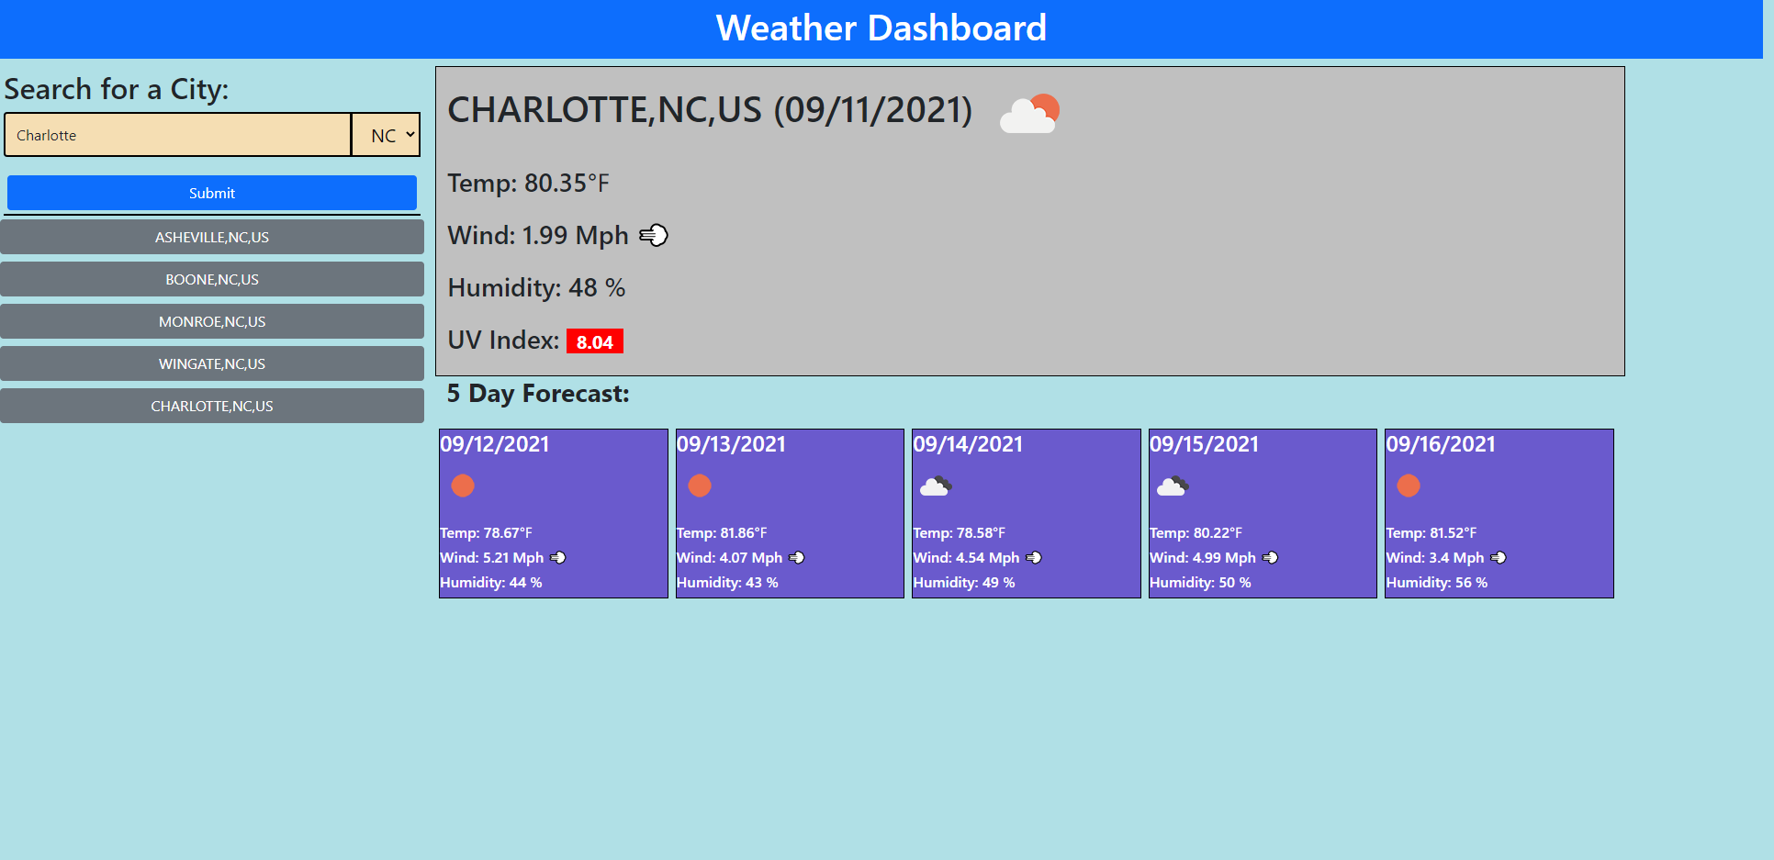This screenshot has width=1774, height=860.
Task: Click the partly cloudy icon beside Charlotte heading
Action: pyautogui.click(x=1029, y=114)
